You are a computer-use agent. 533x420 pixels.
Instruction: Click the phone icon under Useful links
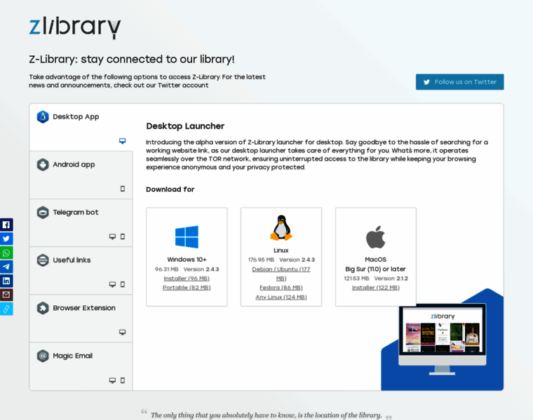[123, 284]
